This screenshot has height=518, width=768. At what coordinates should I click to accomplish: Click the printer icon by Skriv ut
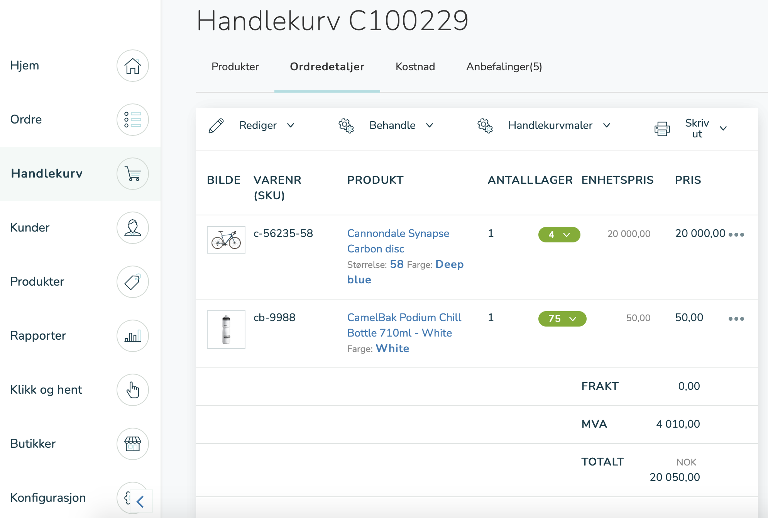pos(662,129)
